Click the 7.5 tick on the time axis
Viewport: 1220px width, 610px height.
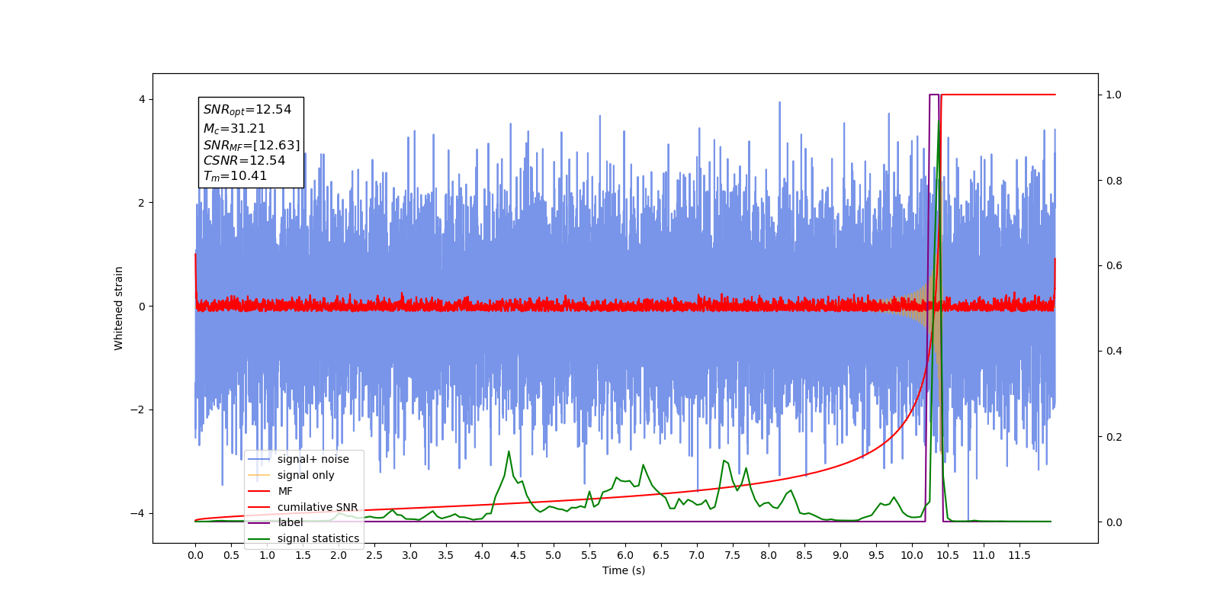[x=733, y=555]
